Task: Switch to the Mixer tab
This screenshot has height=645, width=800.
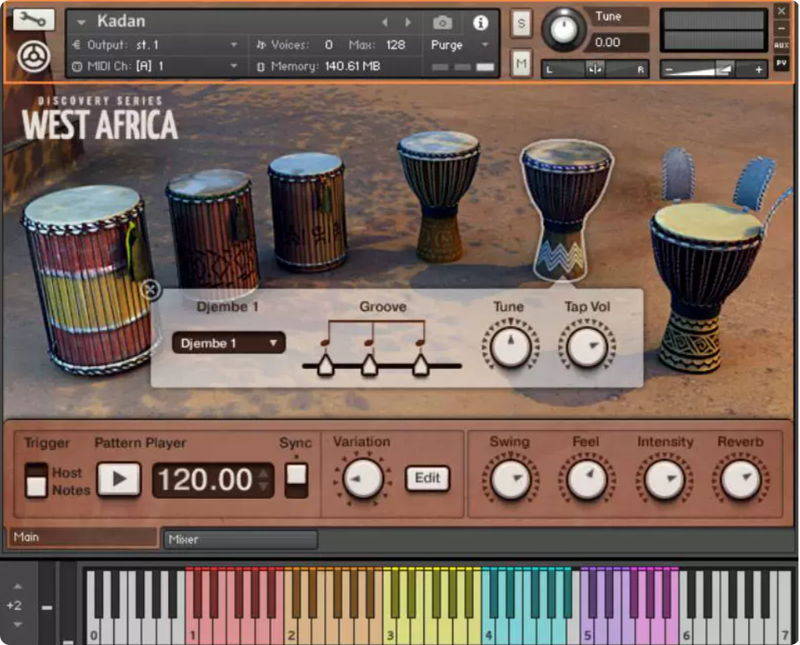Action: click(x=240, y=539)
